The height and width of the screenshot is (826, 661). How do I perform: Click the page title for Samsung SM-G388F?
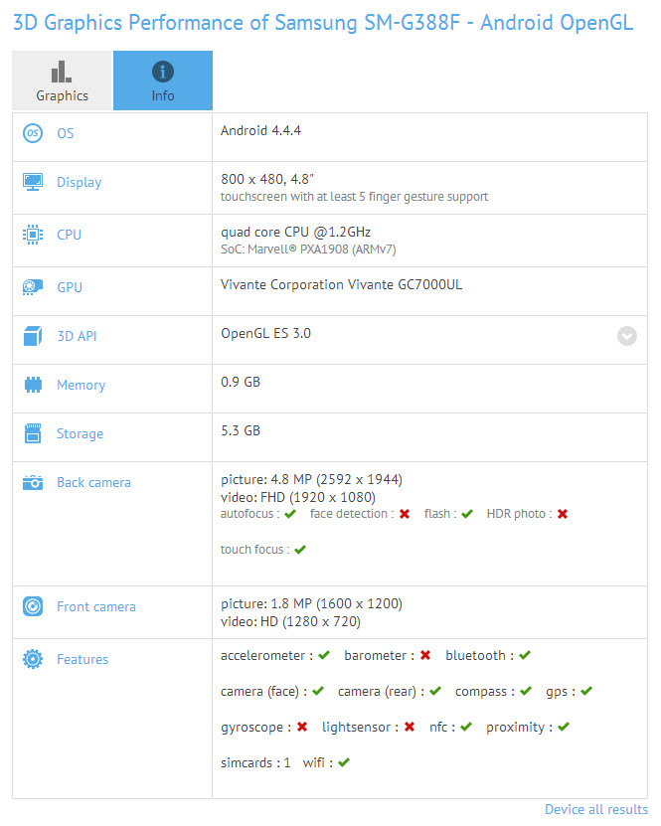coord(323,22)
